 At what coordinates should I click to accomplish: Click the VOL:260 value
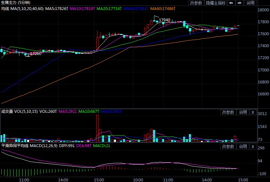[x=48, y=112]
